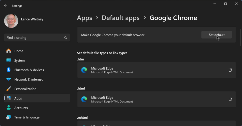The height and width of the screenshot is (126, 242).
Task: Click the Bluetooth icon in sidebar
Action: (x=9, y=70)
